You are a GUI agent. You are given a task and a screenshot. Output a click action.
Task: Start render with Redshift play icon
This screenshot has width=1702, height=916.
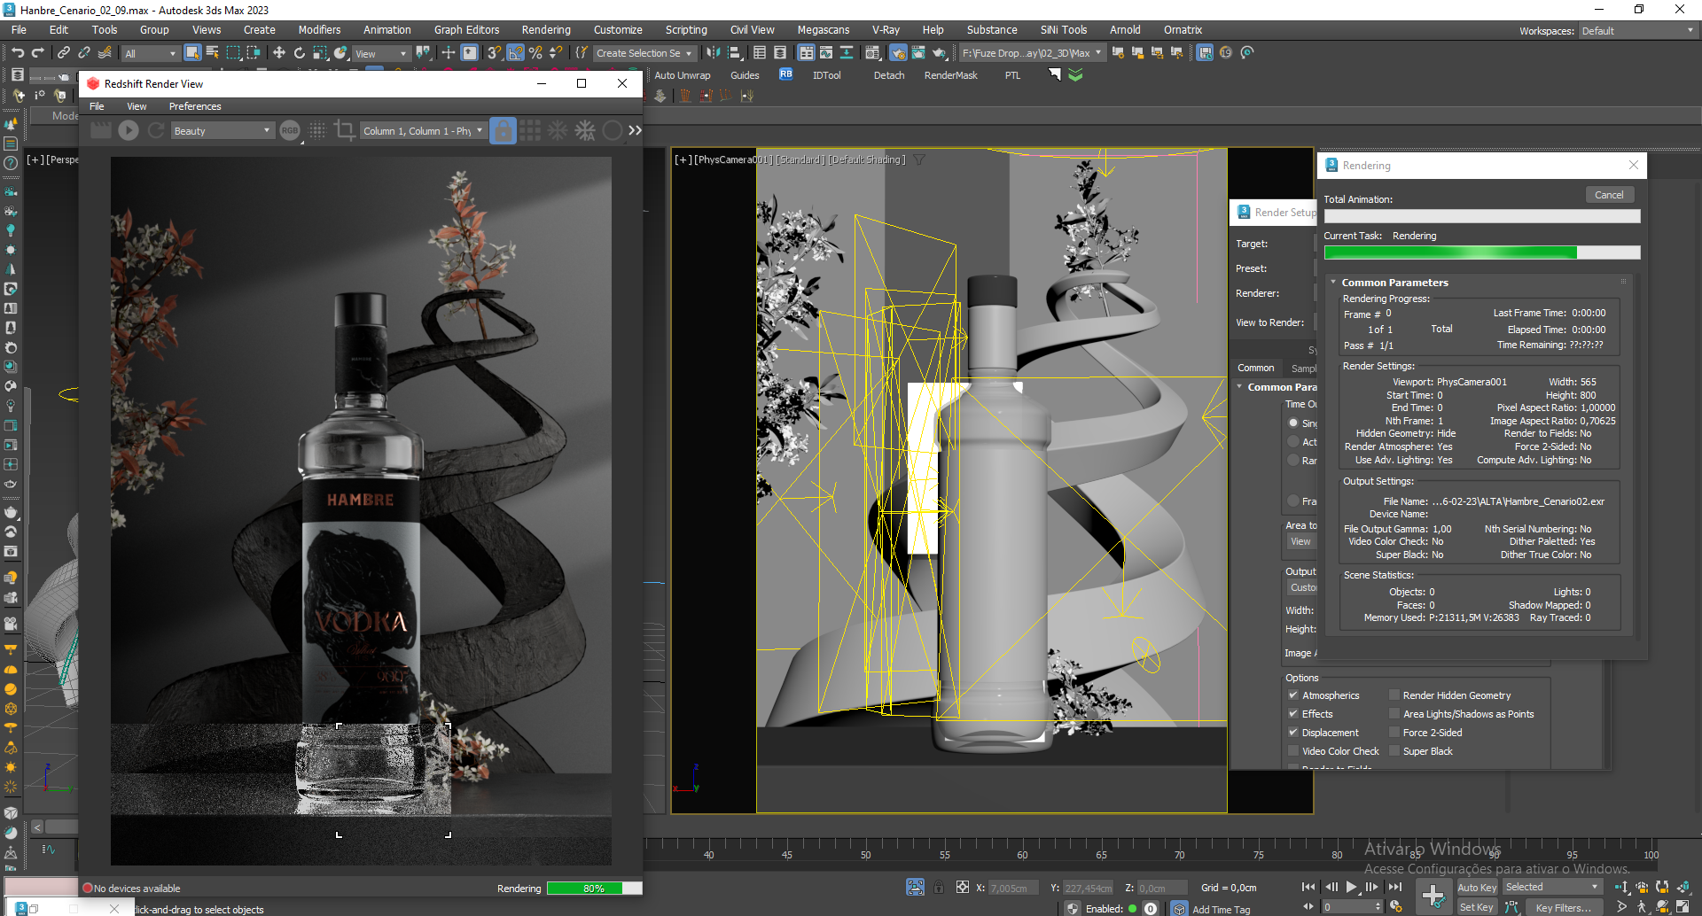tap(129, 130)
